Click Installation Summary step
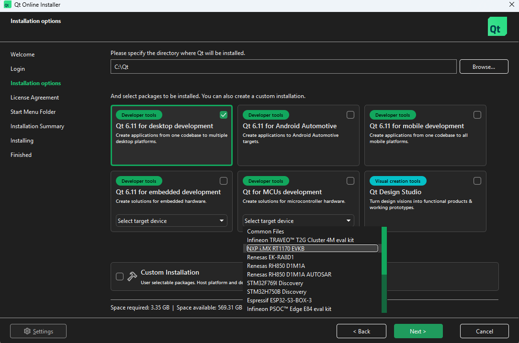The width and height of the screenshot is (519, 343). tap(37, 126)
